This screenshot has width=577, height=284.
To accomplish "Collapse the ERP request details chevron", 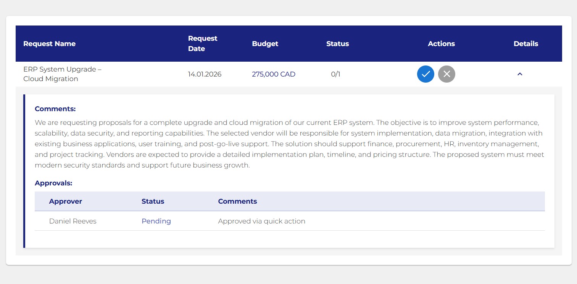I will coord(519,74).
